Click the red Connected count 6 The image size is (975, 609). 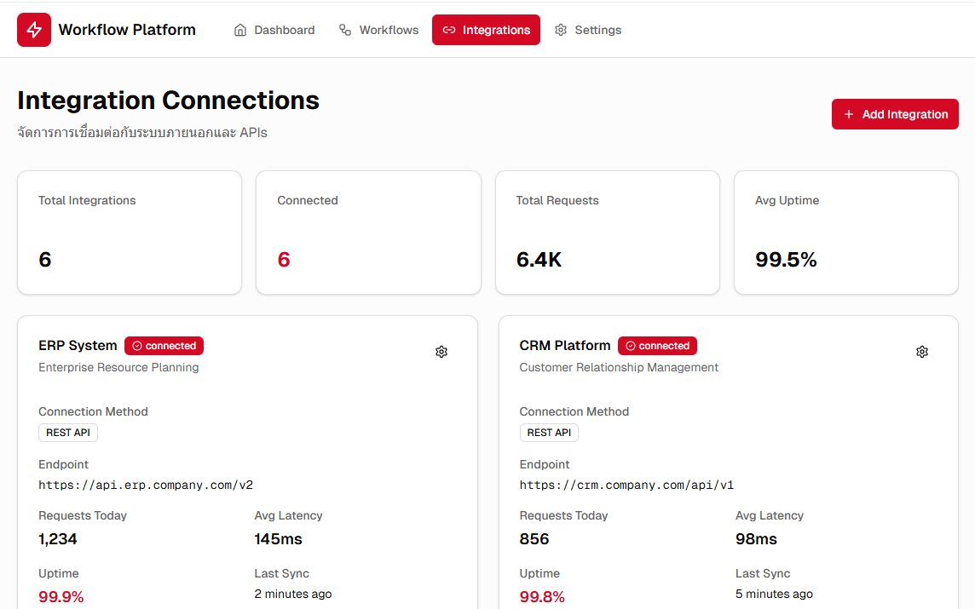284,259
